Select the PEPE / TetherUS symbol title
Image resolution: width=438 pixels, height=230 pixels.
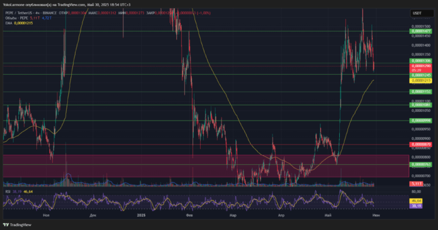coord(31,13)
